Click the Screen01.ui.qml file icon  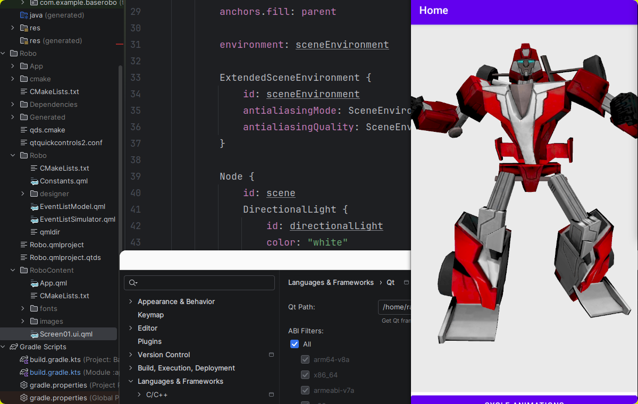click(x=34, y=334)
